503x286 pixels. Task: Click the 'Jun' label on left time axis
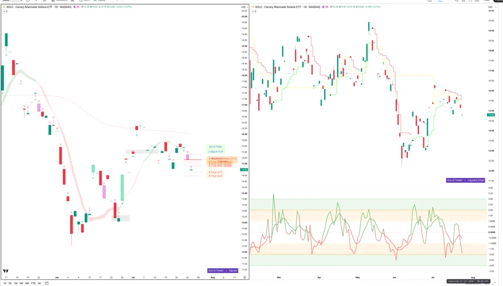pyautogui.click(x=57, y=278)
